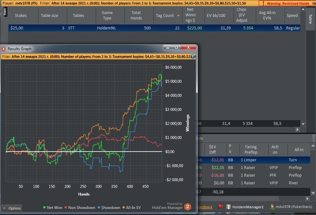Image resolution: width=316 pixels, height=215 pixels.
Task: Select the hand row with $0,00 EV diff
Action: [x=254, y=183]
